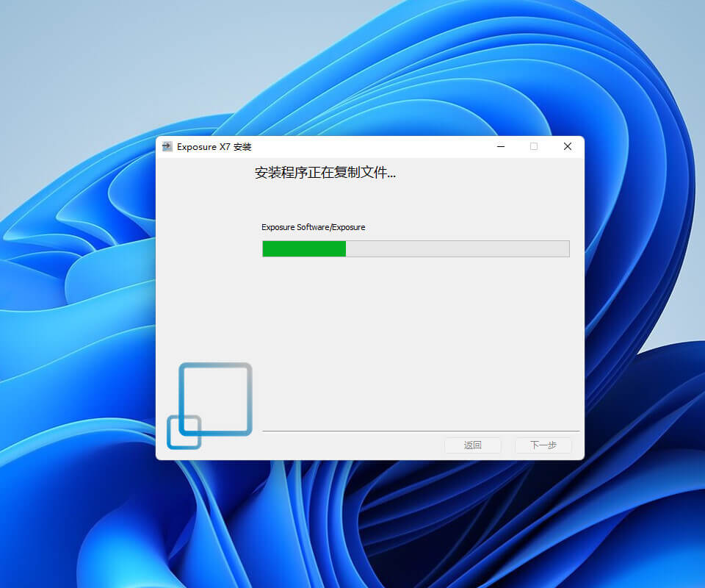
Task: Click the "Exposure Software/Exposure" file path label
Action: pos(313,227)
